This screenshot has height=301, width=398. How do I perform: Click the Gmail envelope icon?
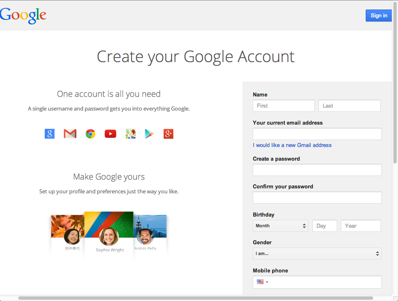tap(70, 134)
